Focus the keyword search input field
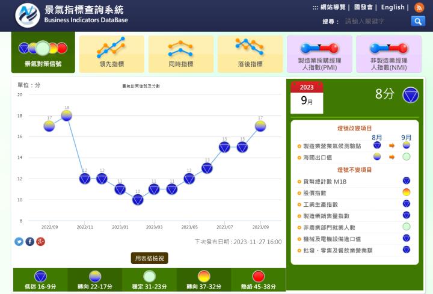The height and width of the screenshot is (294, 433). [375, 21]
